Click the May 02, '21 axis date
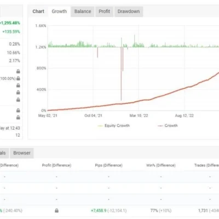The height and width of the screenshot is (219, 219). click(x=48, y=116)
